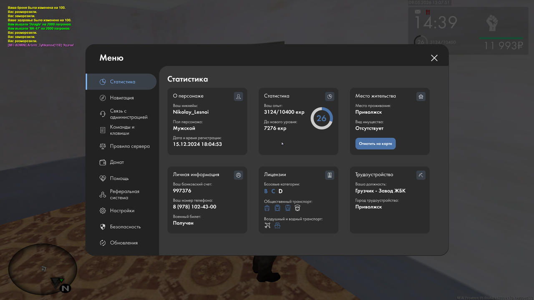Click military ID status Получен
The height and width of the screenshot is (300, 534).
pyautogui.click(x=183, y=223)
